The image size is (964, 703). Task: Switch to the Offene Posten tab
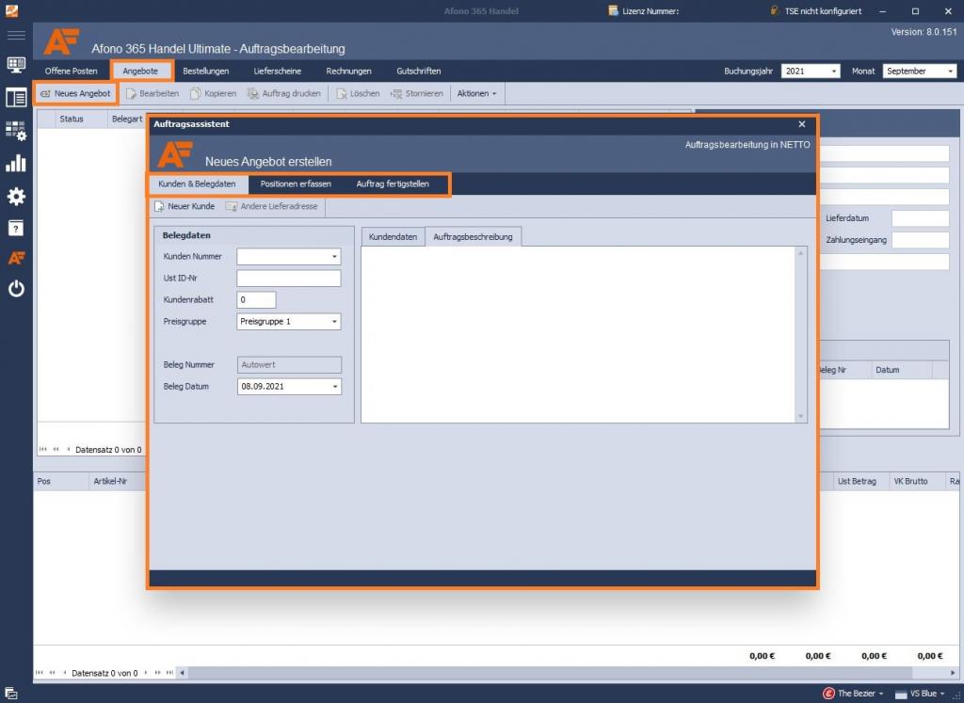(72, 72)
